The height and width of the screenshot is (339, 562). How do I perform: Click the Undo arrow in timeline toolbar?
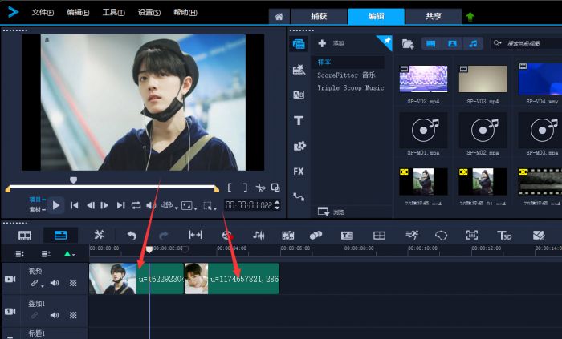[x=132, y=235]
